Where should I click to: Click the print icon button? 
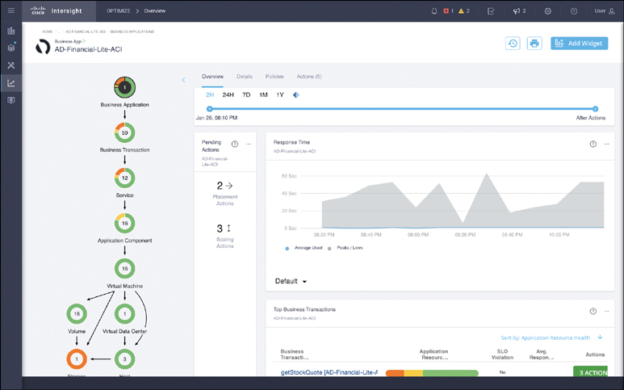point(534,44)
